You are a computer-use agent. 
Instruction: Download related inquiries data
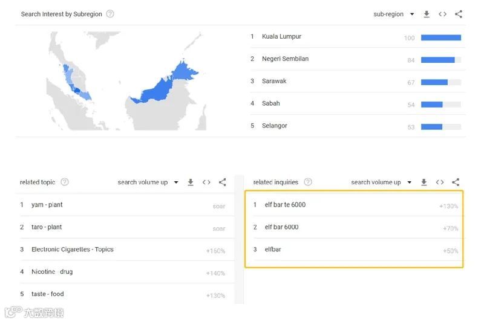coord(424,182)
